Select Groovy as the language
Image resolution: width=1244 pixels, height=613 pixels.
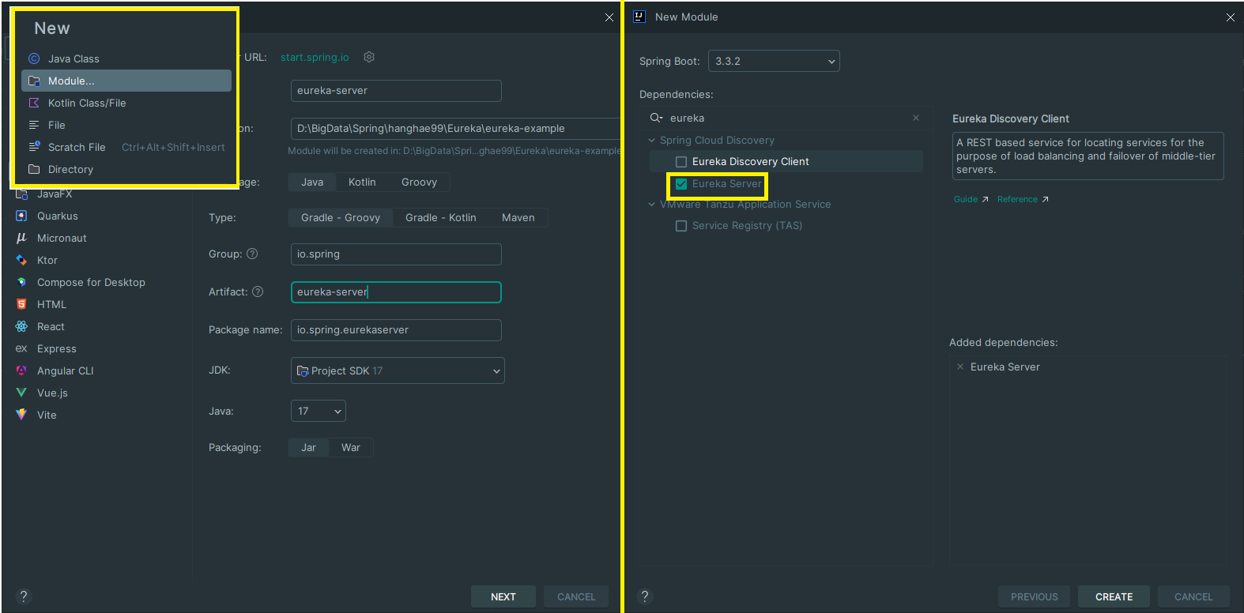pyautogui.click(x=419, y=182)
